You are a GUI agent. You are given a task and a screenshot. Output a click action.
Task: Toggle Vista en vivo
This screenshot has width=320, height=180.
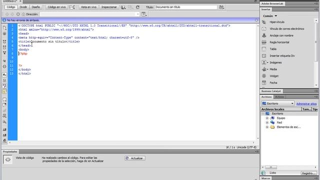point(88,7)
